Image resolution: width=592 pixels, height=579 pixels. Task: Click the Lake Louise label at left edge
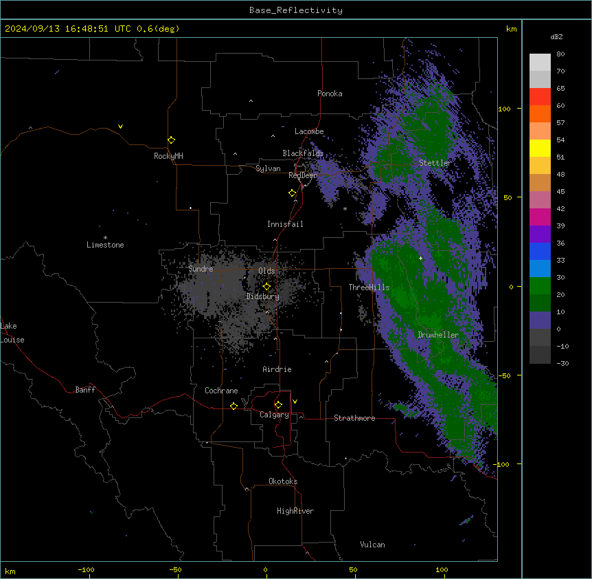(x=12, y=333)
